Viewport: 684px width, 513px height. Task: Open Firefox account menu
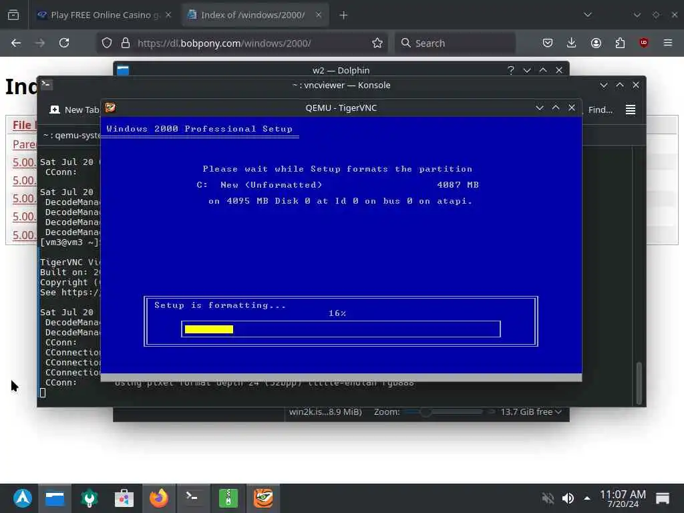tap(596, 43)
